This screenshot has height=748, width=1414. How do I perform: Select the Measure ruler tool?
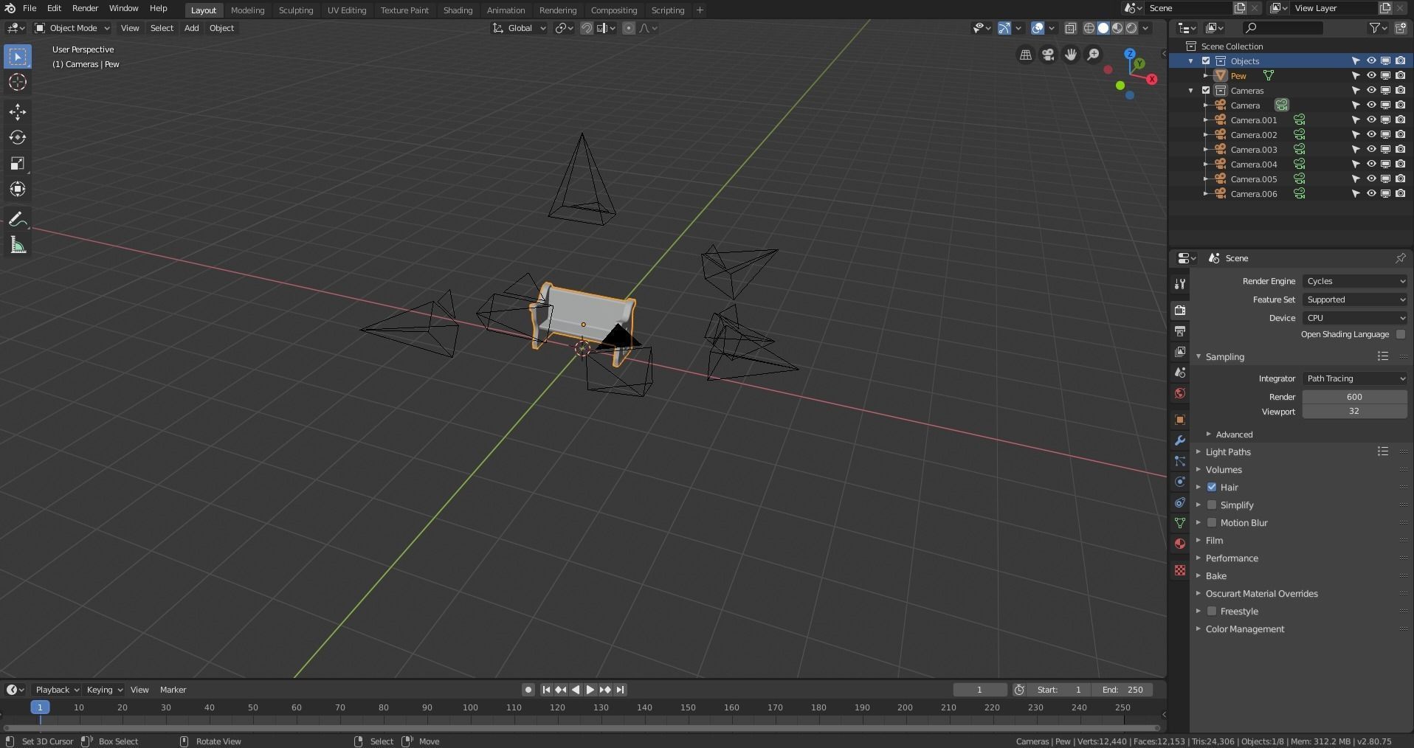18,246
